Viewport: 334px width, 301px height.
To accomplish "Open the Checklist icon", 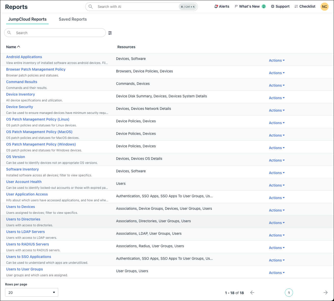I will pos(296,6).
